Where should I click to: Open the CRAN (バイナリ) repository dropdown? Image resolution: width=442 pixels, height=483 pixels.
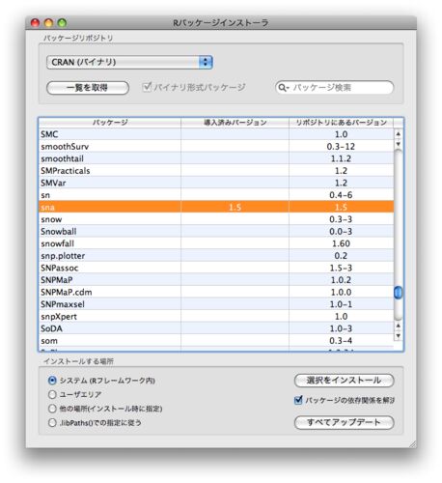pos(129,62)
